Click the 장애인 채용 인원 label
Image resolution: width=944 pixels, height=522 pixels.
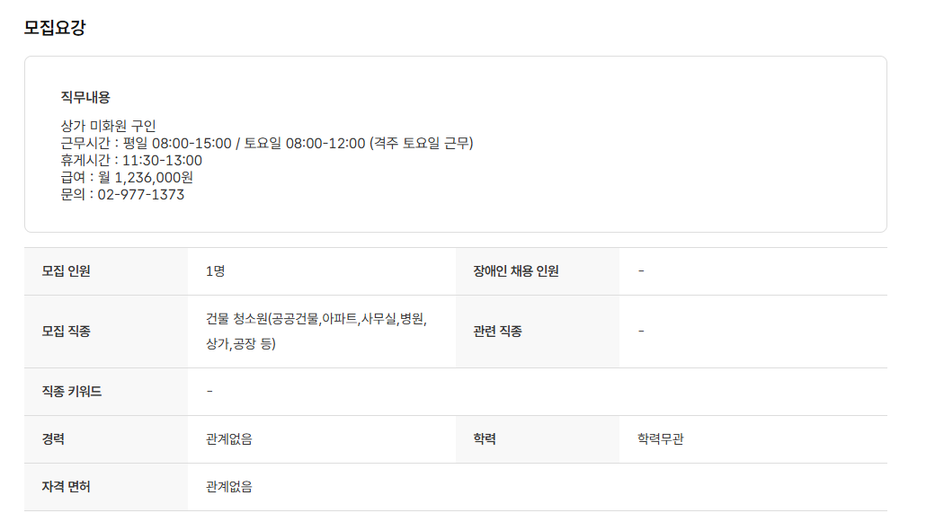[516, 271]
